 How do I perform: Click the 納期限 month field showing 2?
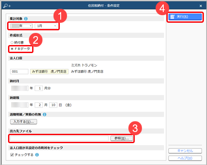pos(39,105)
